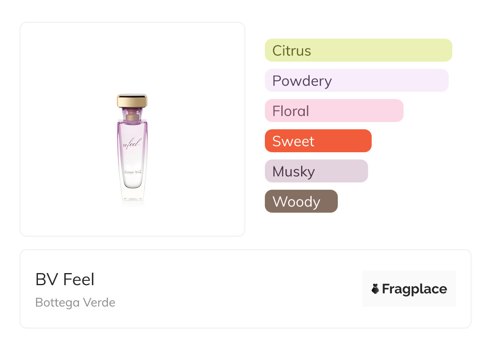Image resolution: width=491 pixels, height=348 pixels.
Task: Open the Fragplace wordmark link
Action: pos(414,289)
